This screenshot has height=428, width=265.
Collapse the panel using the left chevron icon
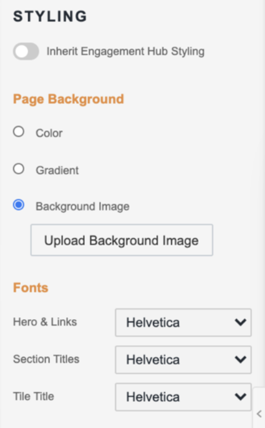click(259, 414)
